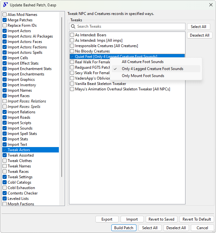Screen dimensions: 216x233
Task: Toggle the Tweak Races checkbox
Action: 5,172
